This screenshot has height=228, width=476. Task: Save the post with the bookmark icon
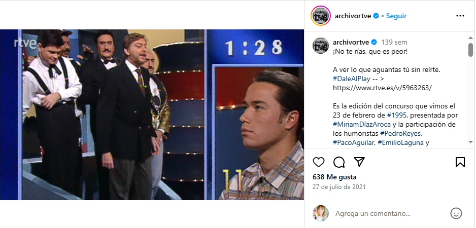(460, 162)
